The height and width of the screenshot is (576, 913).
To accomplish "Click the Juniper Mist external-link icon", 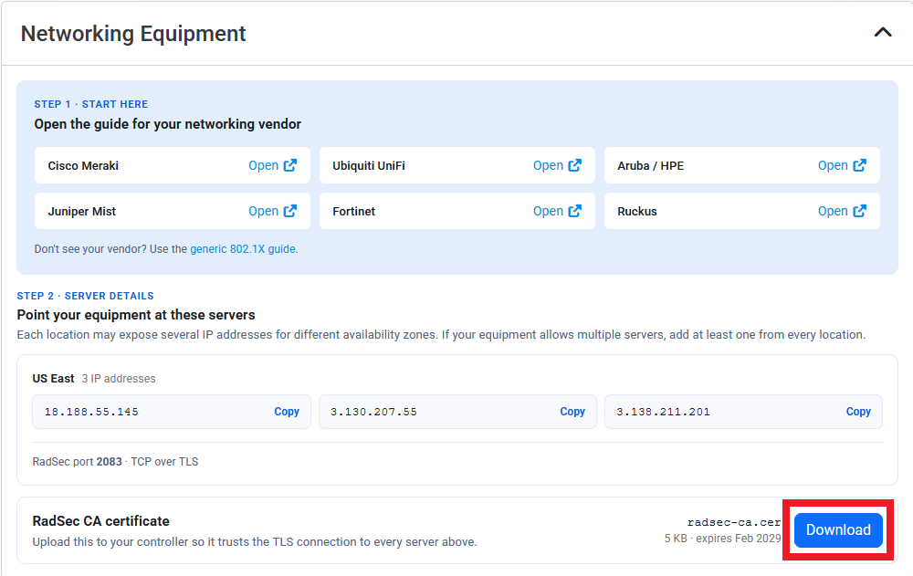I will pos(290,211).
